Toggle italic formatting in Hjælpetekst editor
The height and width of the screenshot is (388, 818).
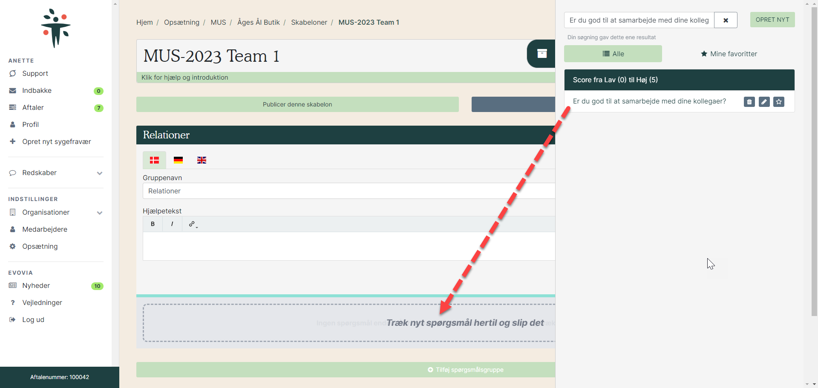172,224
